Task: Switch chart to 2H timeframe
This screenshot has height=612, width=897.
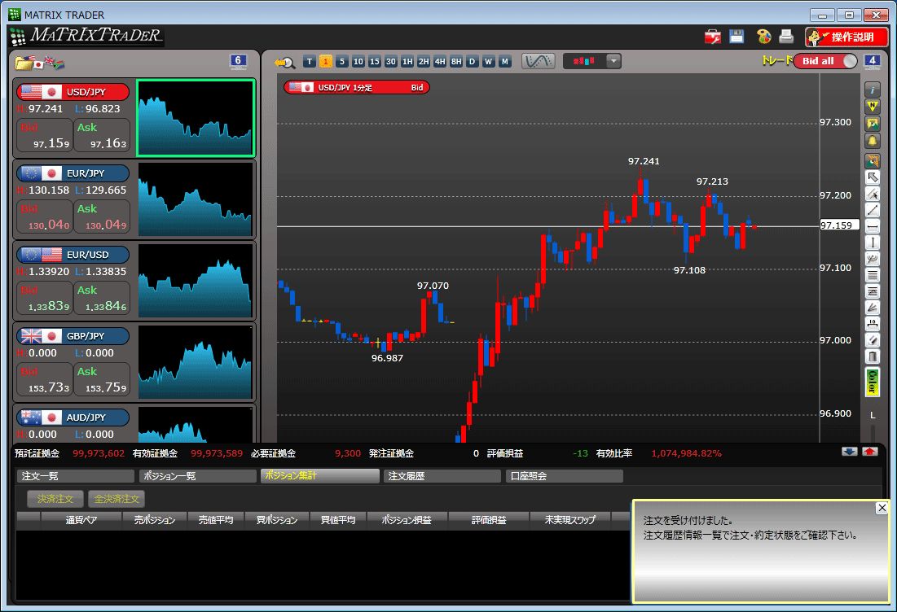Action: (x=424, y=62)
